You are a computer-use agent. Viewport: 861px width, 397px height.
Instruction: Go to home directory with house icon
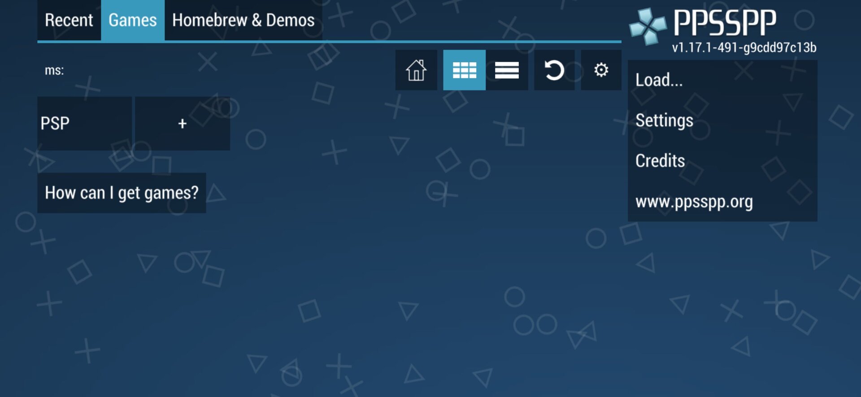(416, 70)
